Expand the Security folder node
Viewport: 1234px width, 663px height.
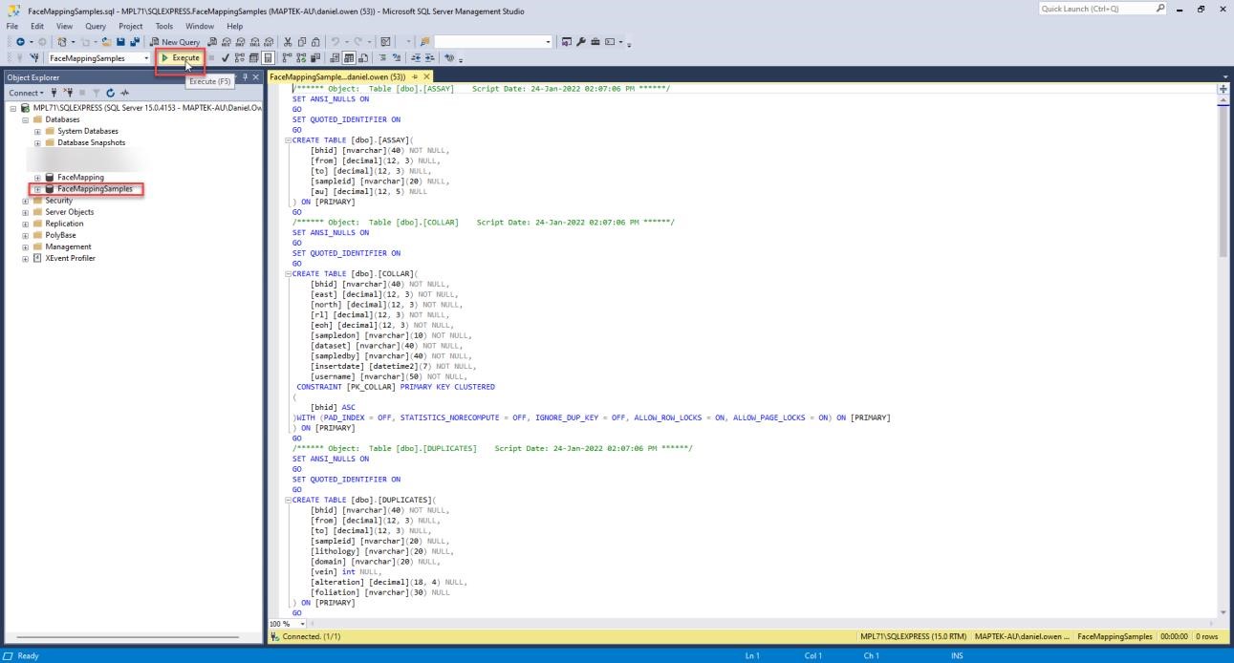[x=25, y=201]
